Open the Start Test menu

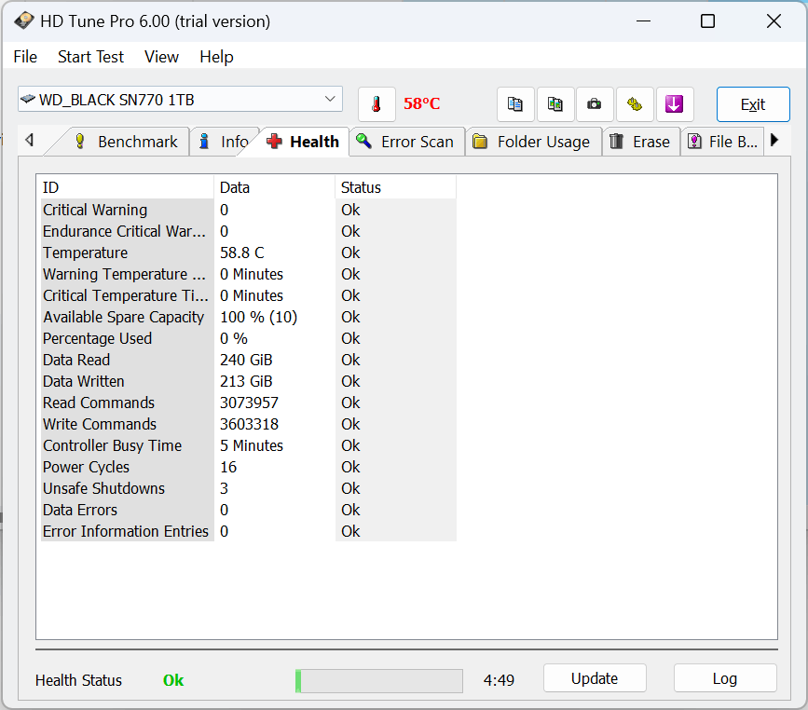click(90, 57)
